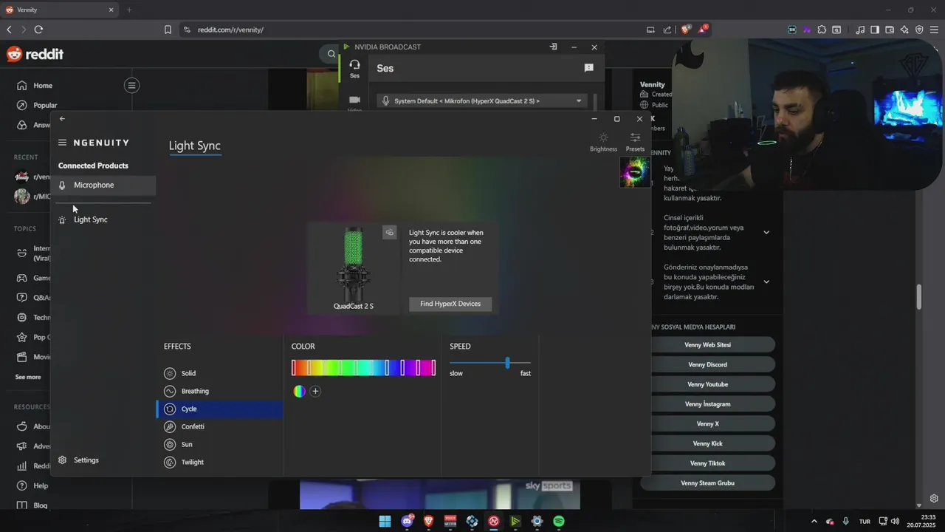
Task: Open Brave Rewards icon
Action: click(703, 30)
